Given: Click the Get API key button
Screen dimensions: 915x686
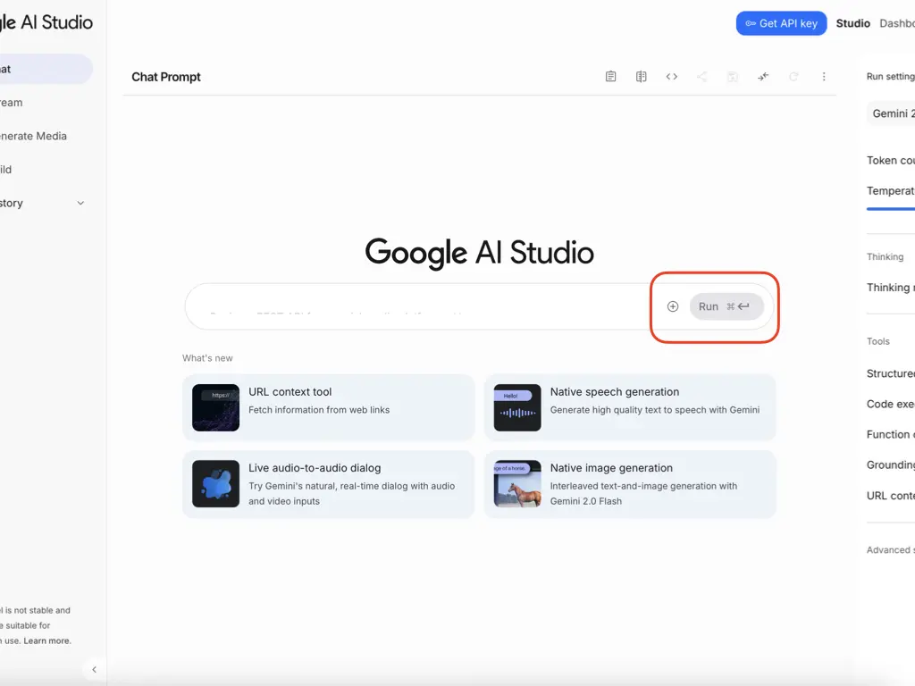Looking at the screenshot, I should pyautogui.click(x=781, y=23).
